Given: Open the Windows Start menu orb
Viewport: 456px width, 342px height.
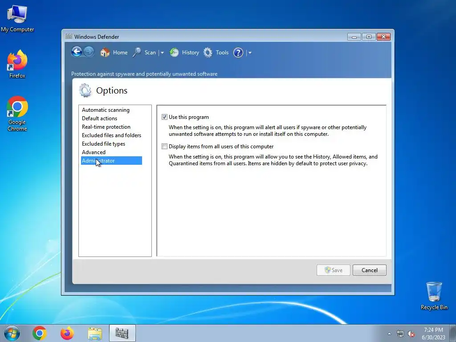Looking at the screenshot, I should [x=12, y=333].
